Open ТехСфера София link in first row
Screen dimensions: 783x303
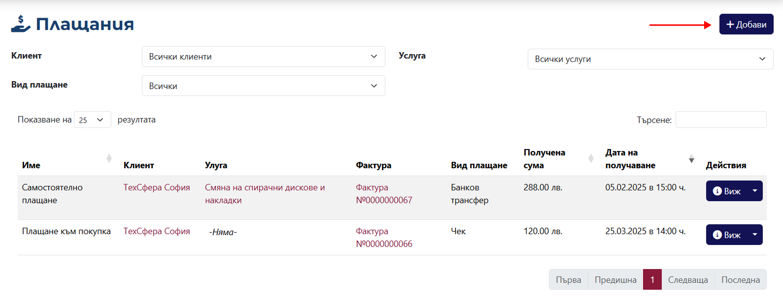tap(157, 187)
